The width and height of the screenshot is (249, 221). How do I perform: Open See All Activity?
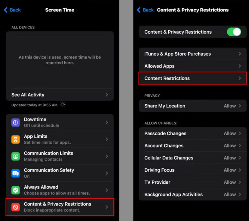60,94
